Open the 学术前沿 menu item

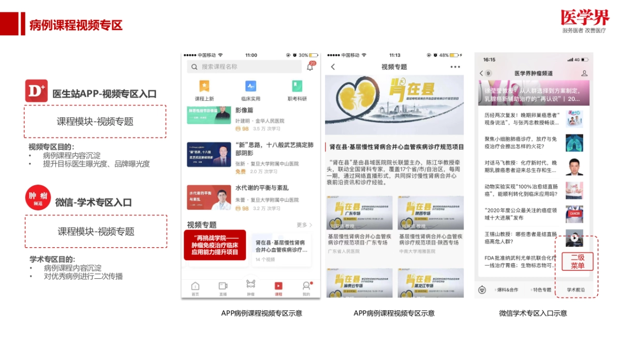click(x=575, y=290)
